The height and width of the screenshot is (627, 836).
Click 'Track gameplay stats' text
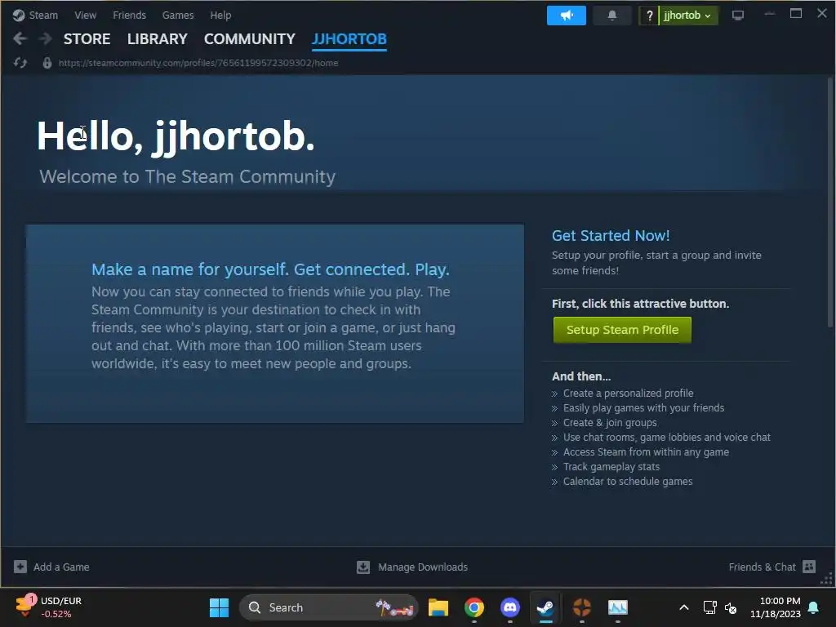click(611, 466)
